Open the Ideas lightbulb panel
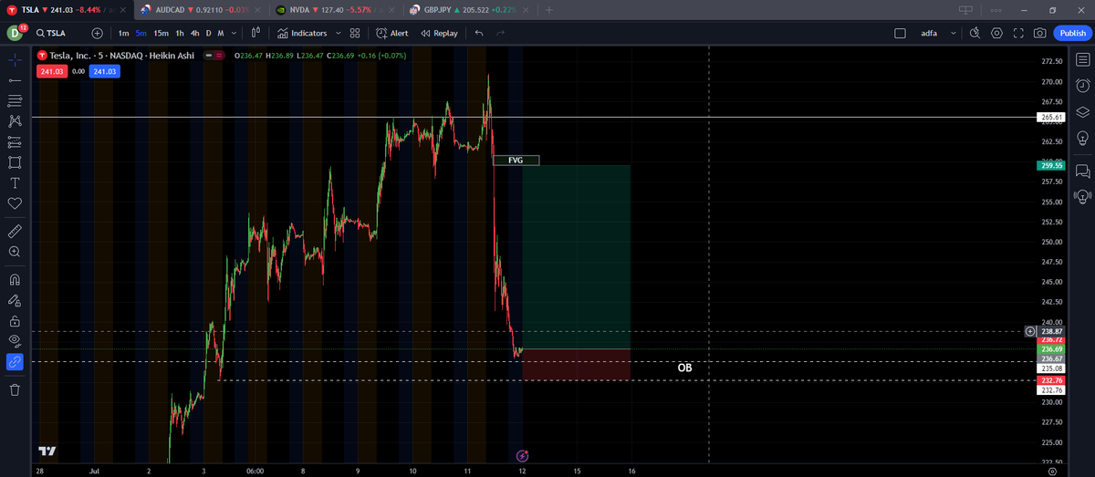 (x=1082, y=138)
